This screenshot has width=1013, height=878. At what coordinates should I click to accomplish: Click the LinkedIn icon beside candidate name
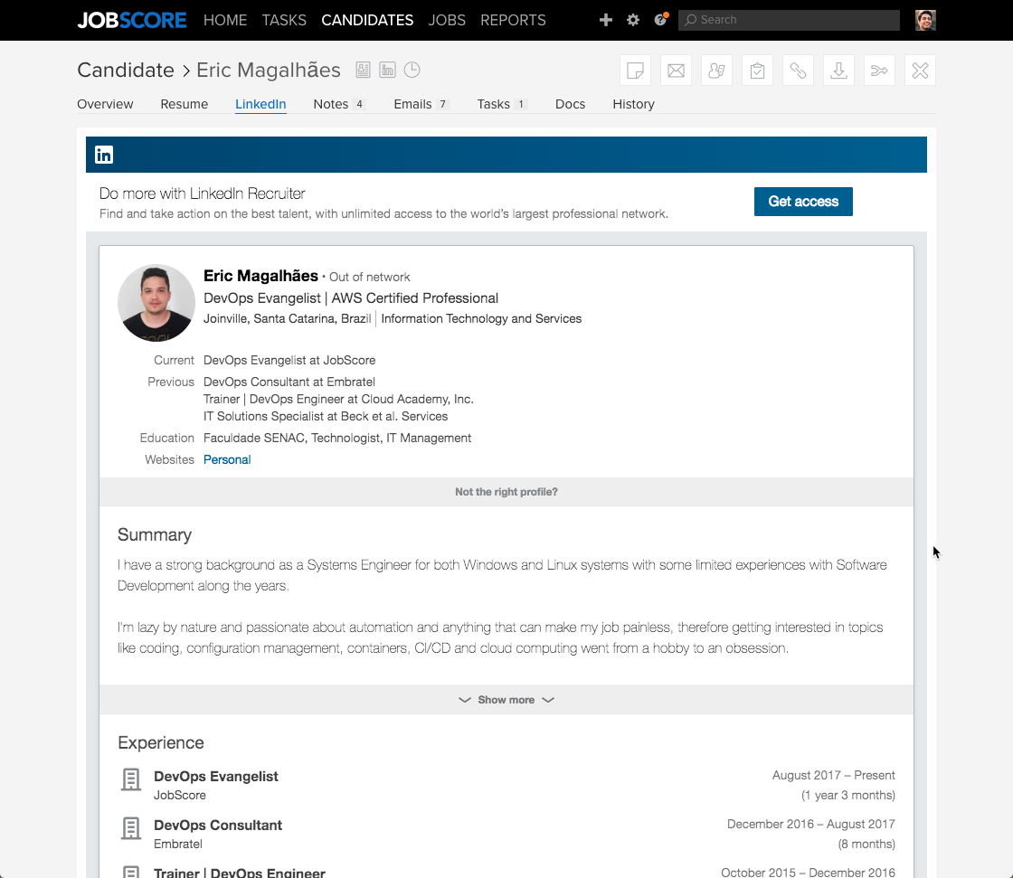(388, 70)
